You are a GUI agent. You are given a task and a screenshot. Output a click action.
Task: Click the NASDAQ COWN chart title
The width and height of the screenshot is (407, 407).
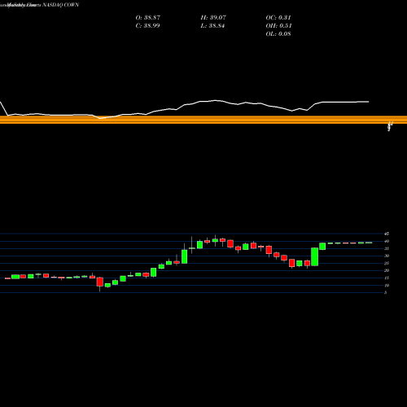click(x=61, y=5)
